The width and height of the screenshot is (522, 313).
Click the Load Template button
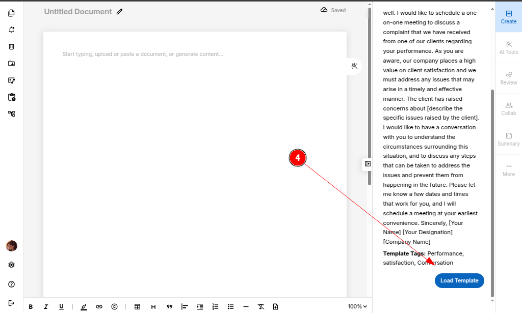pyautogui.click(x=459, y=280)
